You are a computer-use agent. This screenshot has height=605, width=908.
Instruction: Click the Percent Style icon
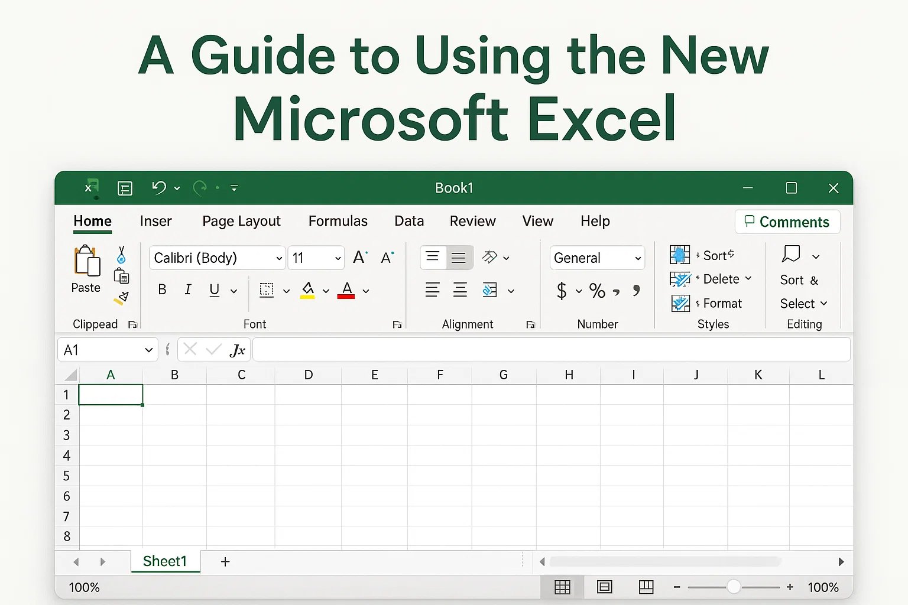tap(597, 291)
